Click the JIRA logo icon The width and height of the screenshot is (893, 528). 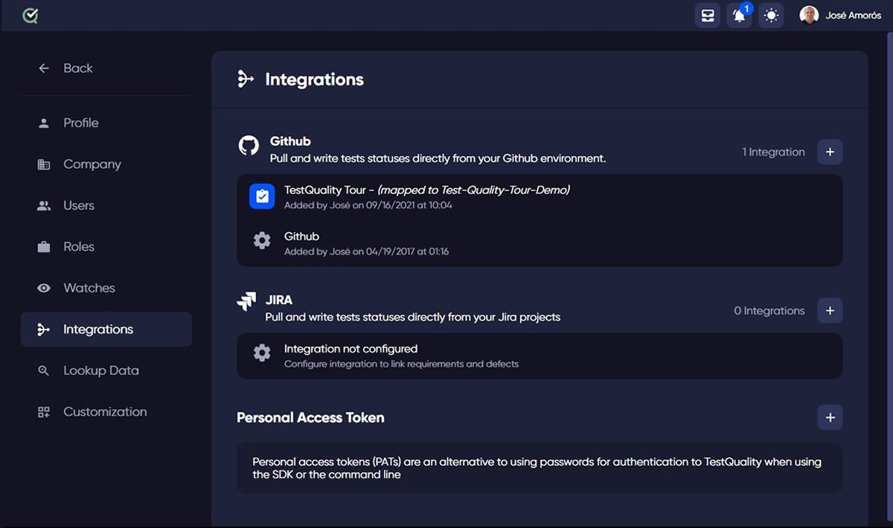click(x=246, y=302)
